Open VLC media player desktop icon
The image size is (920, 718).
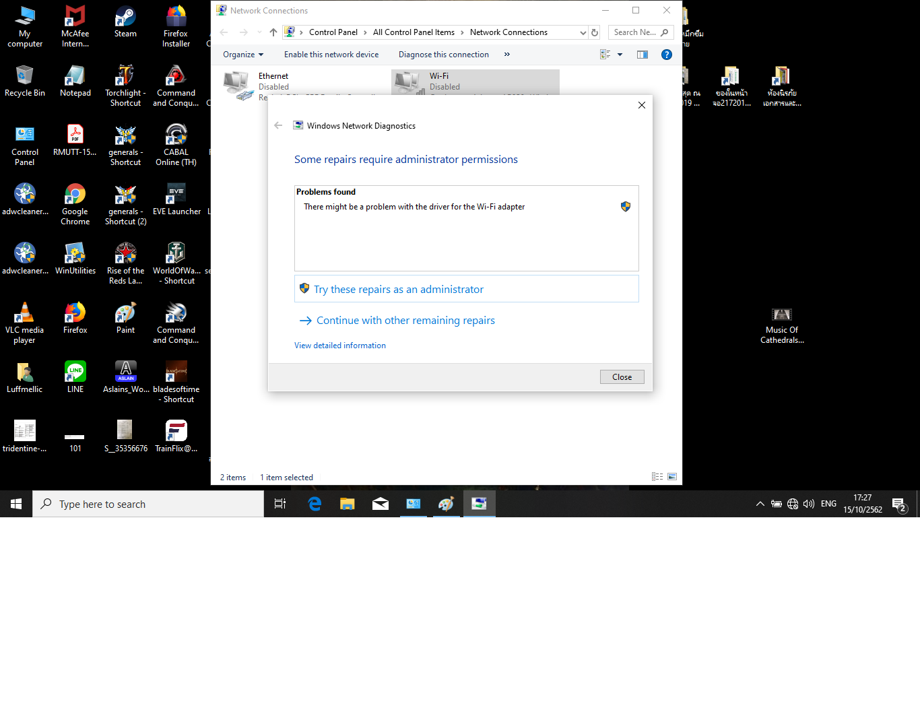click(x=25, y=323)
